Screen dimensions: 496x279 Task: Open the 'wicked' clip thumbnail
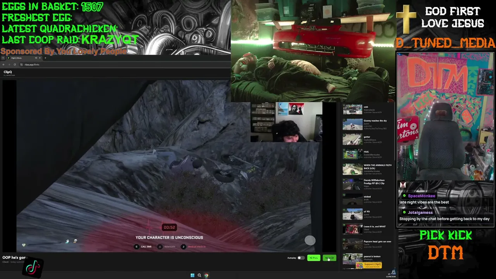pyautogui.click(x=353, y=199)
